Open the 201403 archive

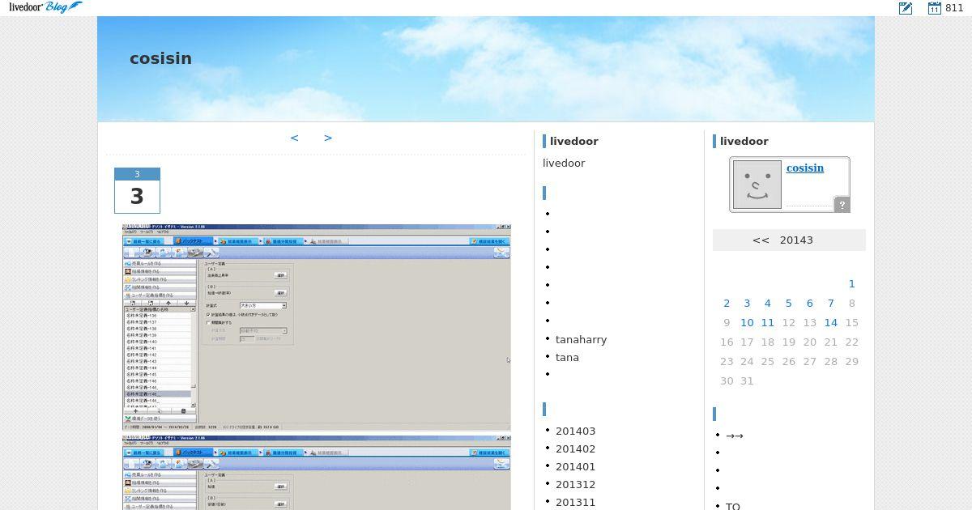(x=575, y=431)
